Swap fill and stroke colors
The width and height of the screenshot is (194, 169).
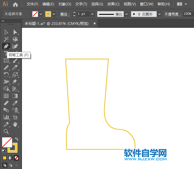pyautogui.click(x=17, y=139)
